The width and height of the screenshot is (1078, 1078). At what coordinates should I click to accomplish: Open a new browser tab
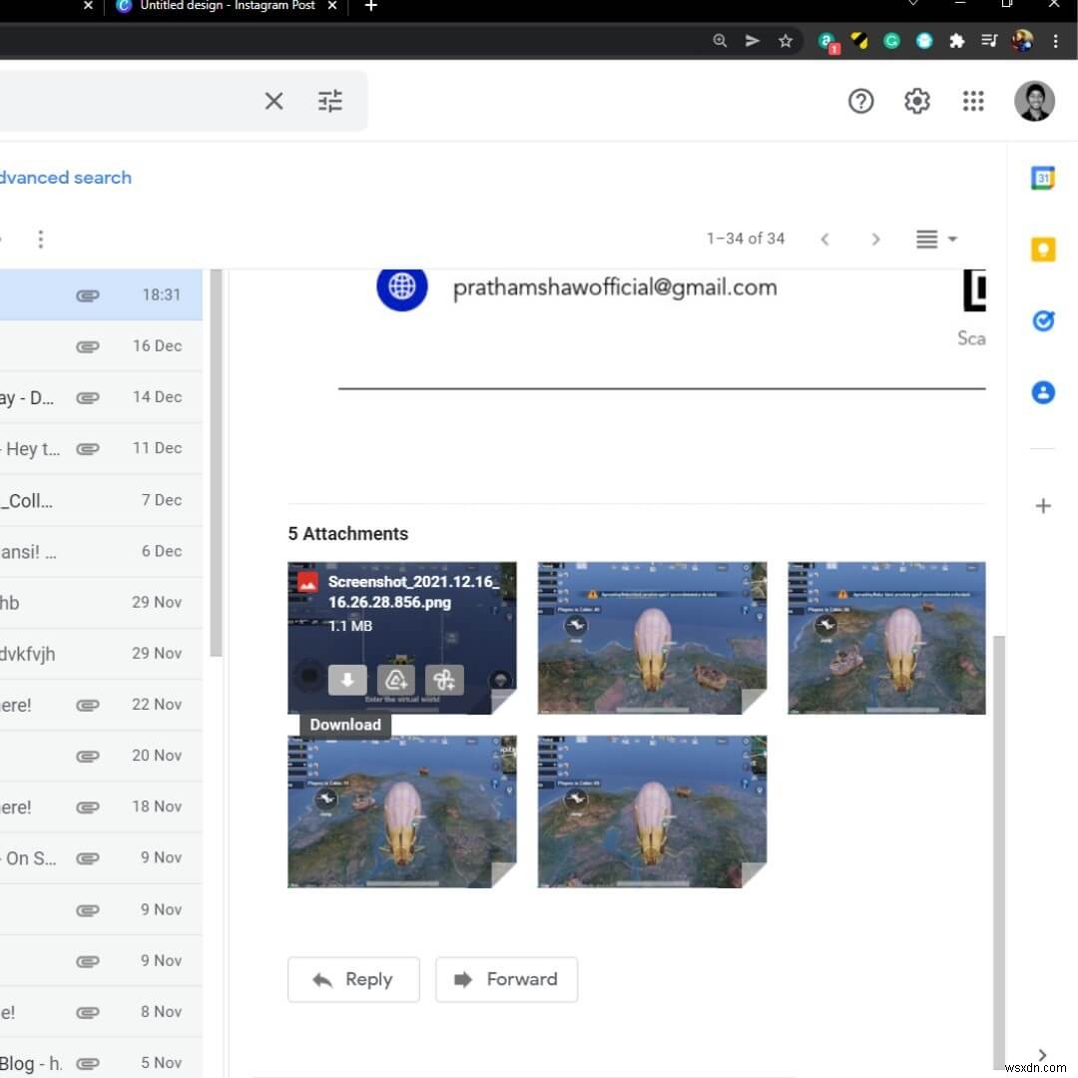(371, 7)
